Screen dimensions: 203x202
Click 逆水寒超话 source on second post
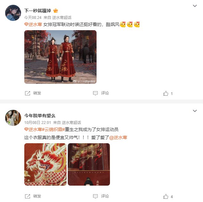point(71,123)
